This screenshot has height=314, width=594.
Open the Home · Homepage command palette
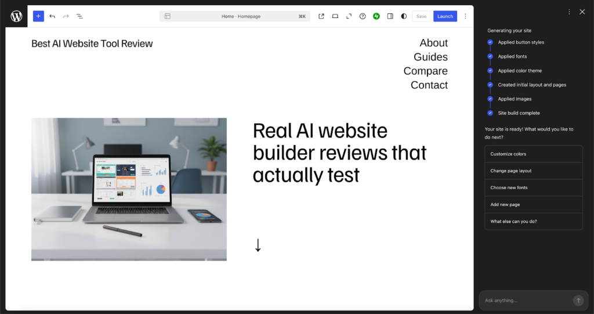pyautogui.click(x=235, y=16)
